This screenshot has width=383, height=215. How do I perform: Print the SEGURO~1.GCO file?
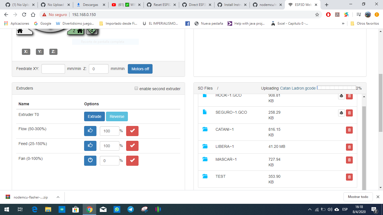pos(341,113)
